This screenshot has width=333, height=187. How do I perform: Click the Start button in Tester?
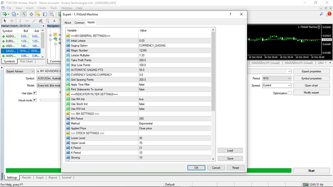click(x=311, y=171)
